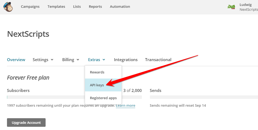Select Rewards from Extras menu
This screenshot has width=258, height=130.
[x=103, y=72]
